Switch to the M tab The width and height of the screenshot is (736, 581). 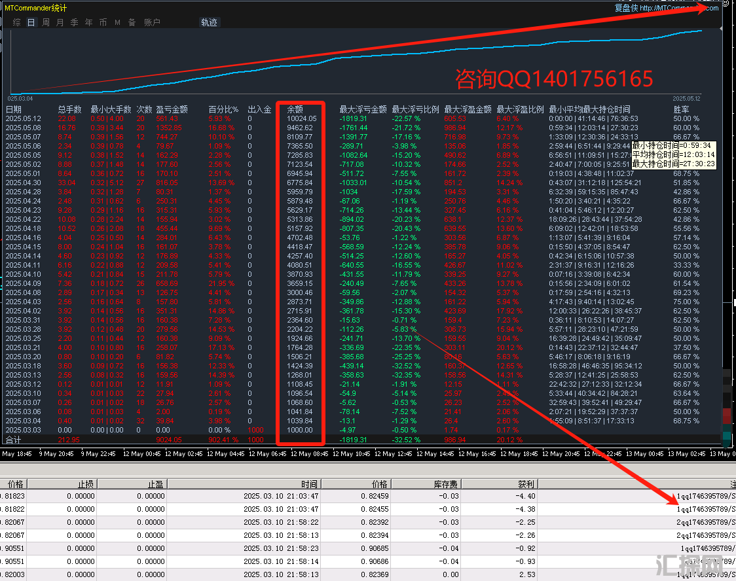[117, 22]
